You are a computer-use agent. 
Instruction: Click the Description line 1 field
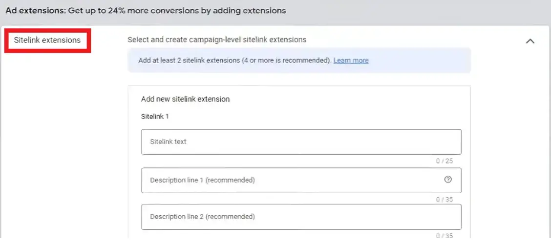[x=301, y=181]
